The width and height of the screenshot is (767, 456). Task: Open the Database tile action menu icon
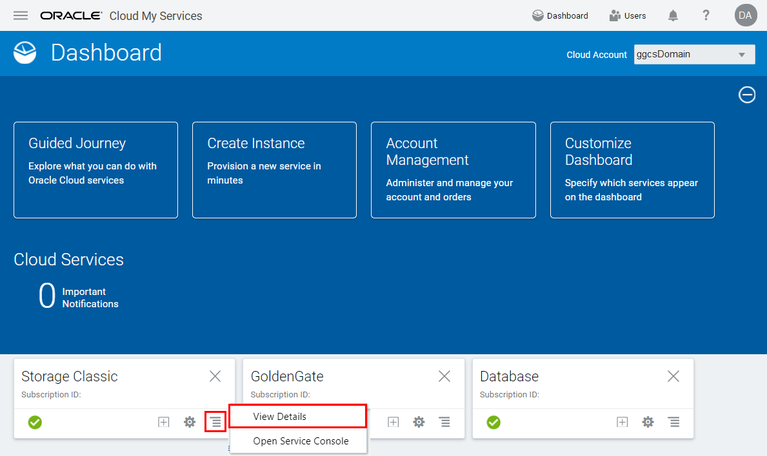pyautogui.click(x=673, y=422)
